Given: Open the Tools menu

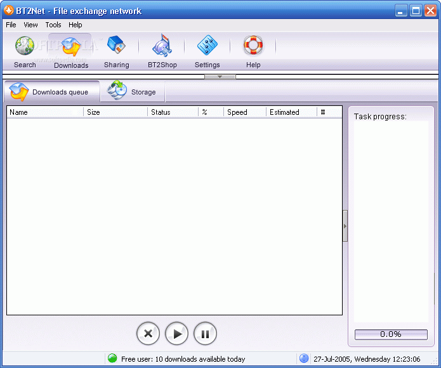Looking at the screenshot, I should [53, 25].
